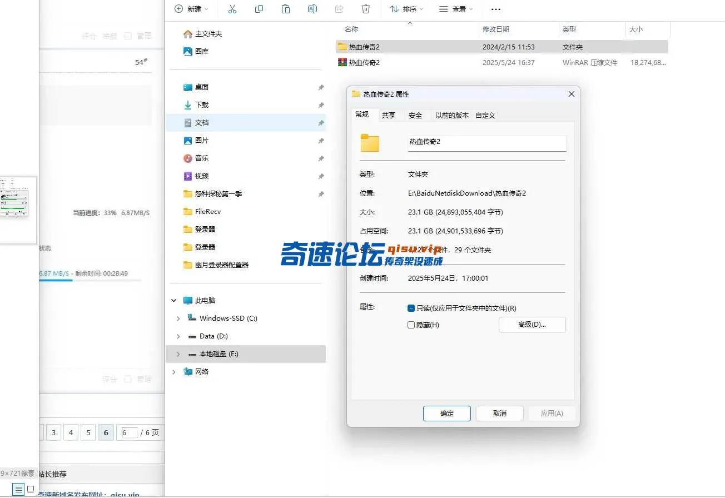The image size is (725, 498).
Task: Expand the 本地磁盘 (E:) drive node
Action: [178, 354]
